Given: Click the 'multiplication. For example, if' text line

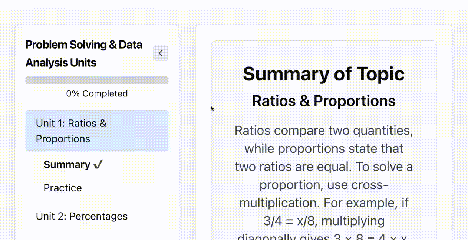Looking at the screenshot, I should (x=323, y=203).
